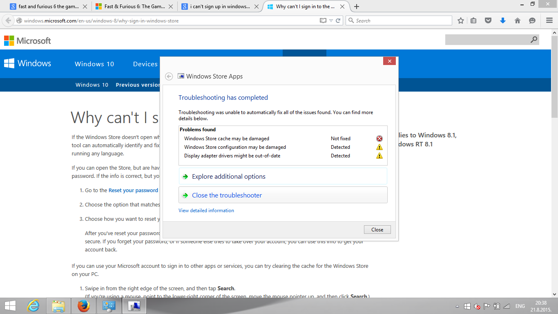Click the Microsoft site search field
Viewport: 558px width, 314px height.
pos(487,40)
